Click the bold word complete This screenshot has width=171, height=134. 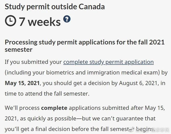(x=54, y=108)
